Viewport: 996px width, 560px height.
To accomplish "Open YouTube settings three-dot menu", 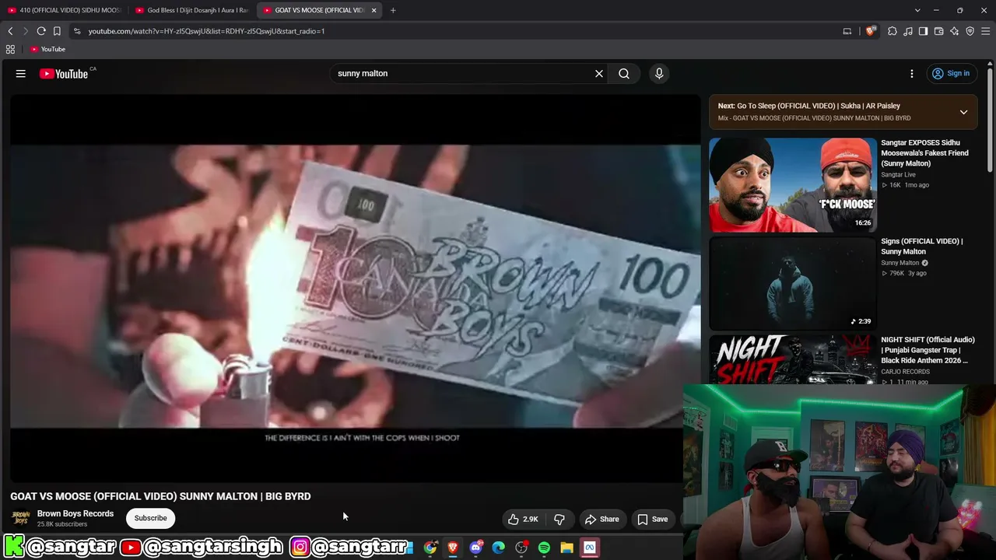I will [912, 74].
